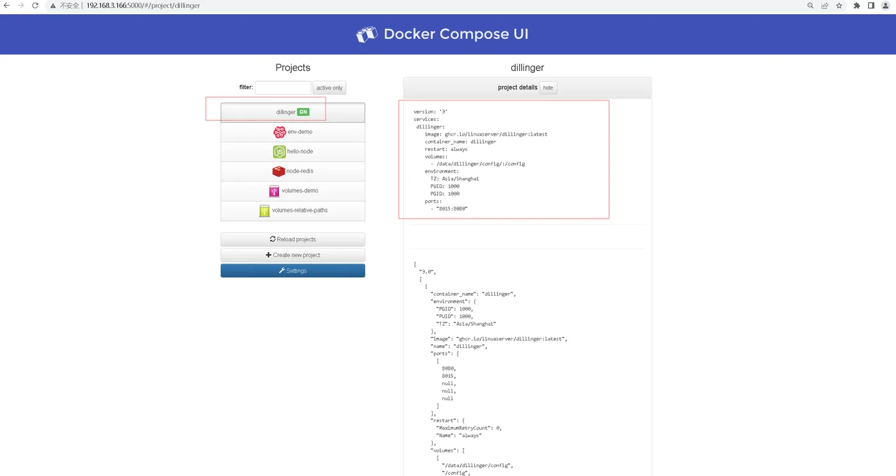Viewport: 896px width, 476px height.
Task: Click the "- /data/dillinger/config/:/config" YAML line
Action: (478, 164)
